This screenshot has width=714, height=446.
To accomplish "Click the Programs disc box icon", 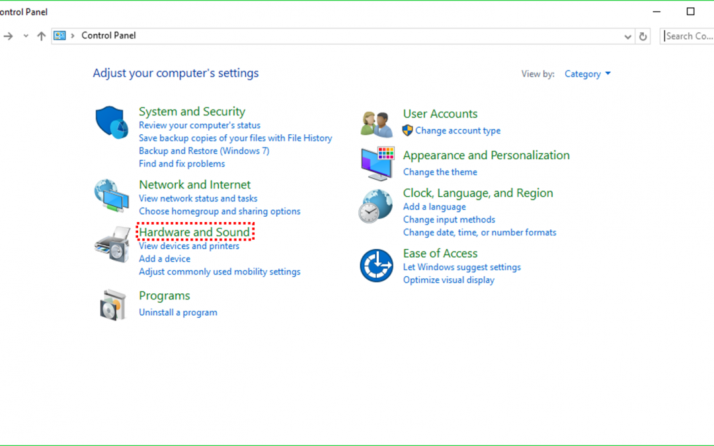I will coord(112,305).
